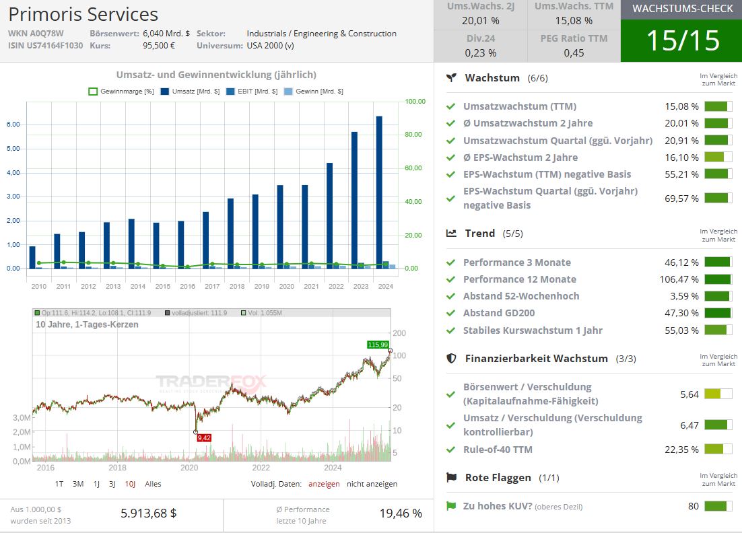The width and height of the screenshot is (742, 533).
Task: Click the green flag next to Zu hohes KUV?
Action: pyautogui.click(x=451, y=506)
